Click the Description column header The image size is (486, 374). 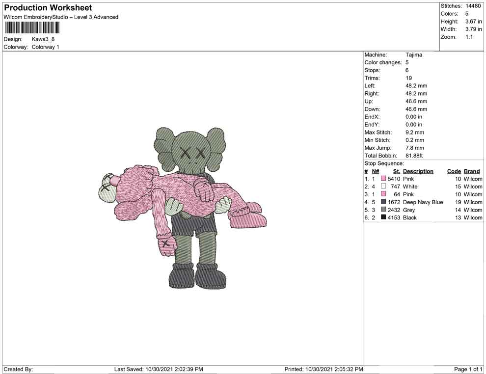pyautogui.click(x=418, y=171)
